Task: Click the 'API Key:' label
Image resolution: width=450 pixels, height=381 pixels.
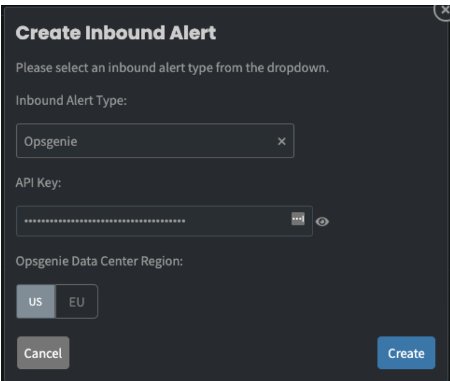Action: point(38,183)
